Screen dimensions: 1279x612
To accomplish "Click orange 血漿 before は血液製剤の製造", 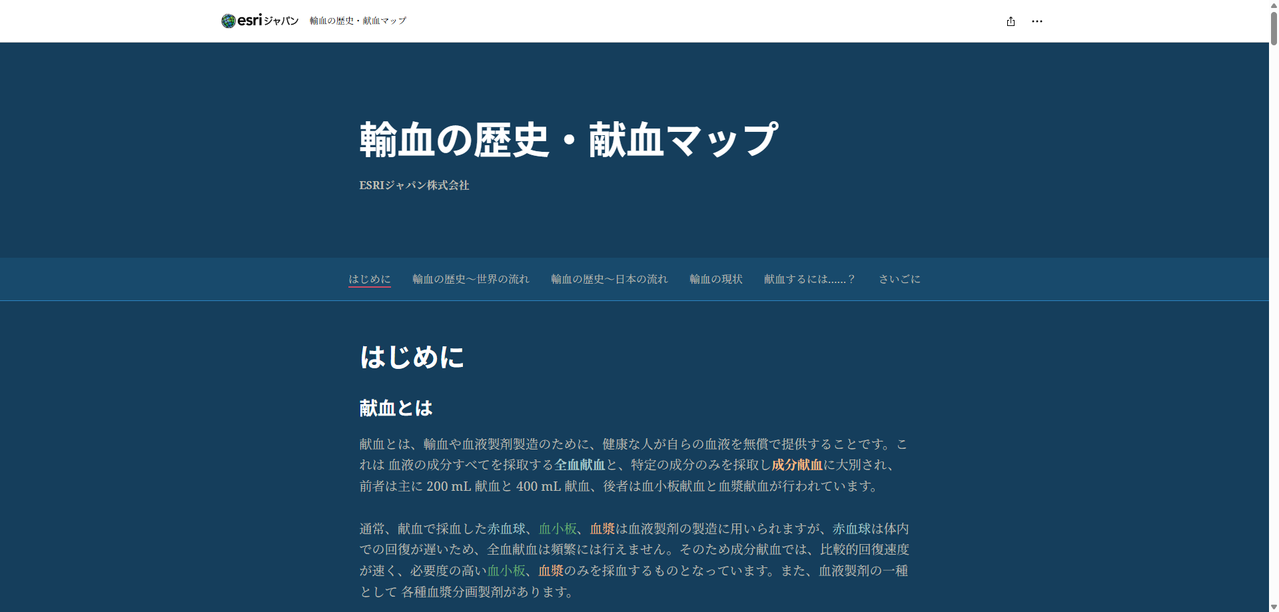I will (x=602, y=529).
